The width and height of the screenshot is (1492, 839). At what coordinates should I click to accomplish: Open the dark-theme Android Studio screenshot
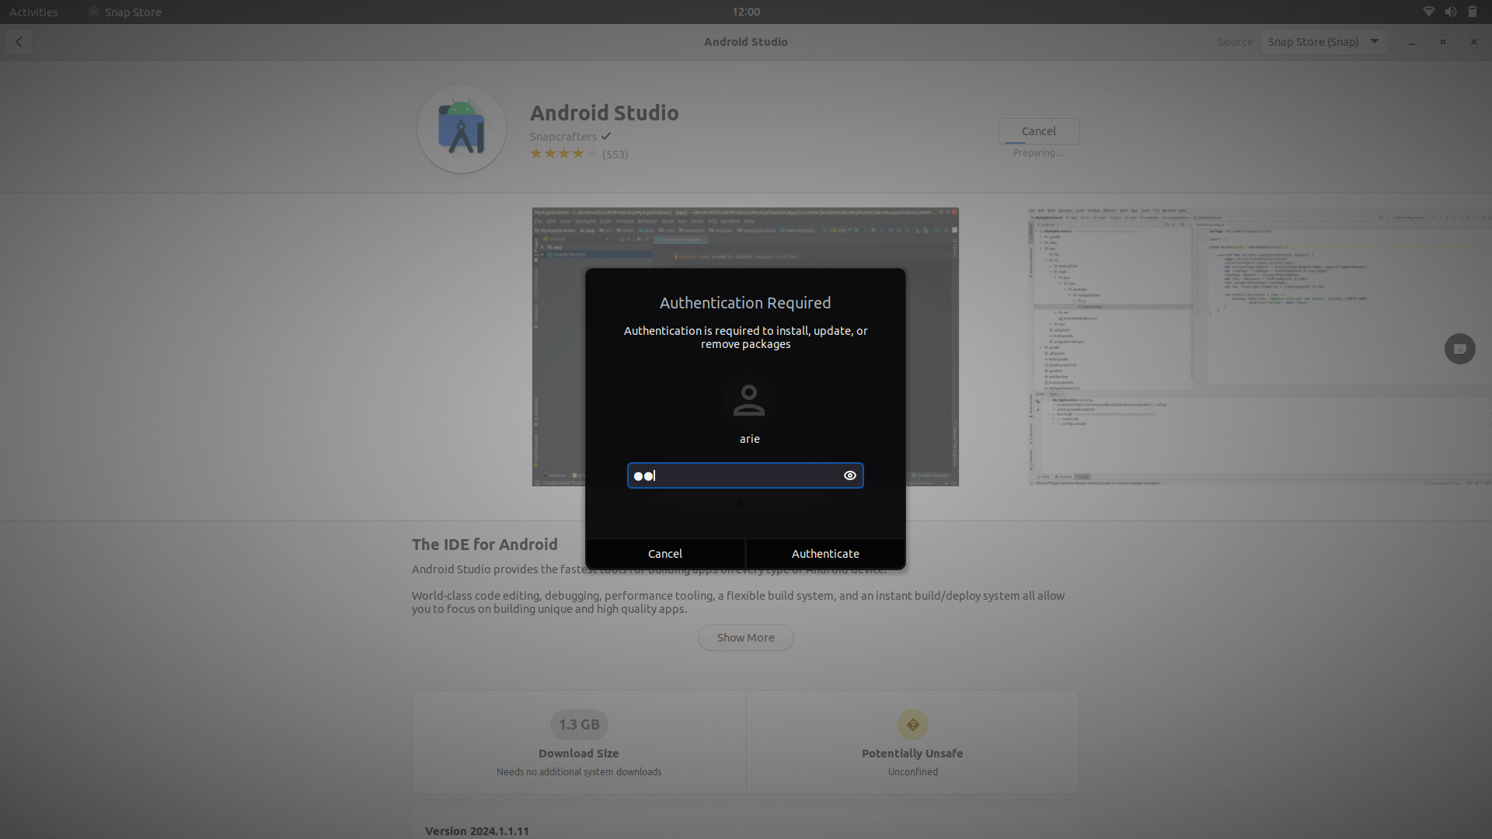[745, 346]
